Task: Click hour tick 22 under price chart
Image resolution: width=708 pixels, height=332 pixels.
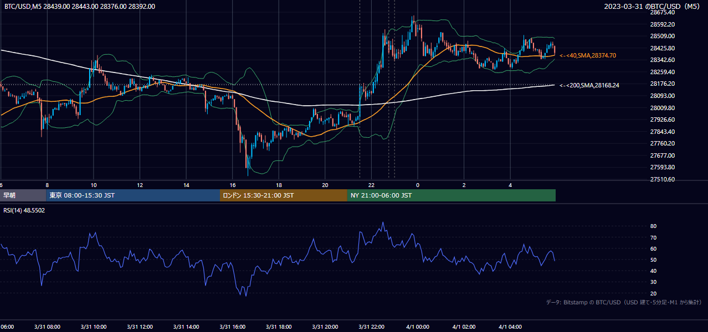Action: (372, 185)
